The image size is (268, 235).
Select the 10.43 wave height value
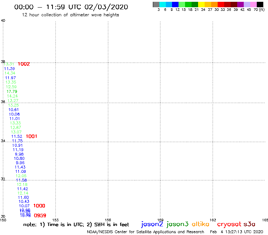[x=24, y=201]
